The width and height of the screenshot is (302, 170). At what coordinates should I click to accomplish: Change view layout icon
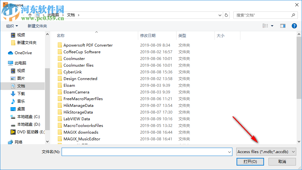(x=265, y=26)
